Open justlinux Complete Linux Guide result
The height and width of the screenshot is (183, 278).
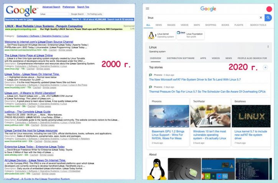(28, 112)
